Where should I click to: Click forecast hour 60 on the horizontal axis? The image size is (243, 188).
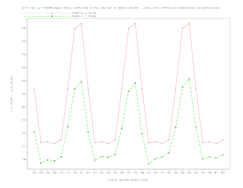pyautogui.click(x=169, y=173)
